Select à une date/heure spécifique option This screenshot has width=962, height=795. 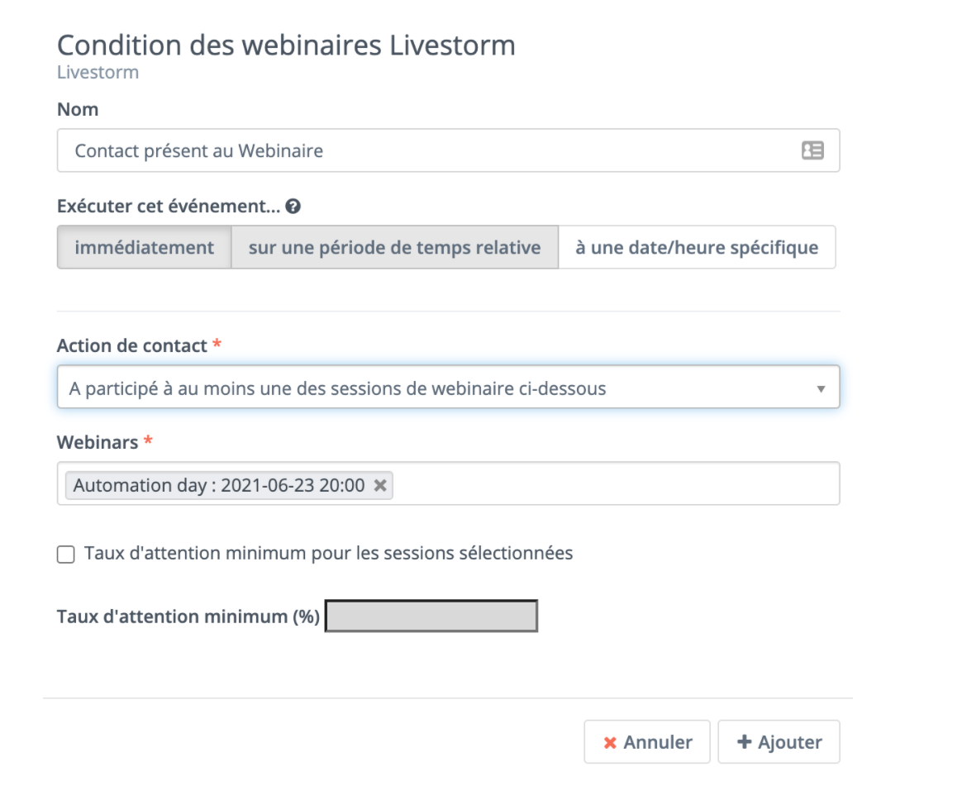697,247
